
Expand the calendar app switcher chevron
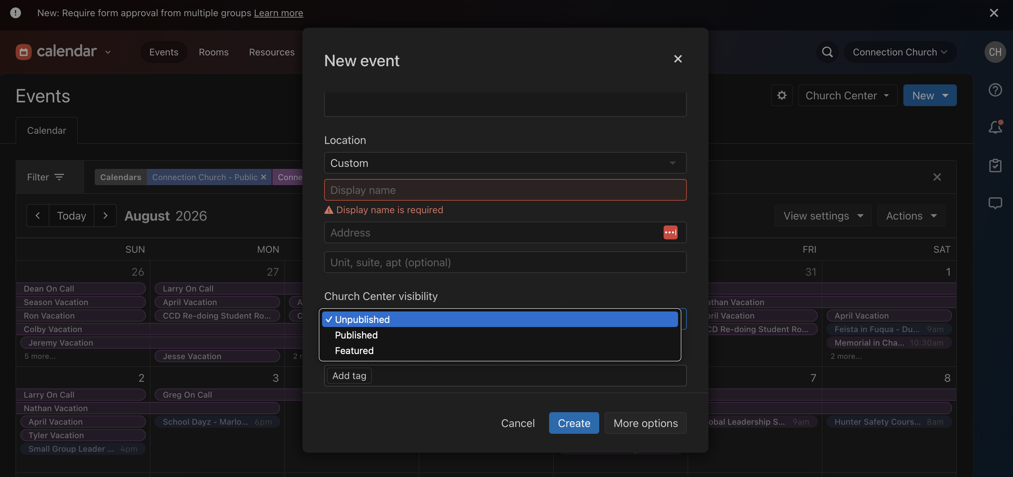pyautogui.click(x=108, y=52)
